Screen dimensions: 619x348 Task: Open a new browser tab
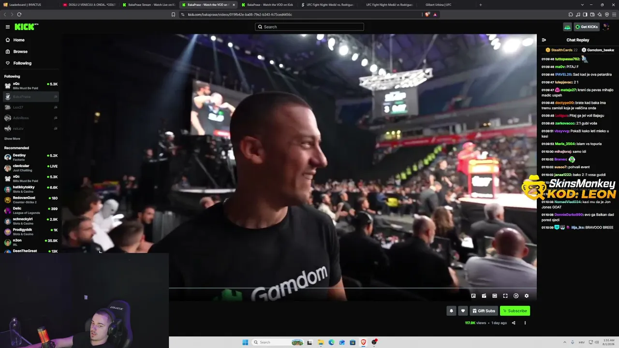tap(480, 5)
